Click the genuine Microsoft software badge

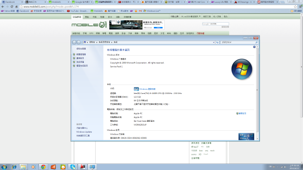(x=246, y=136)
